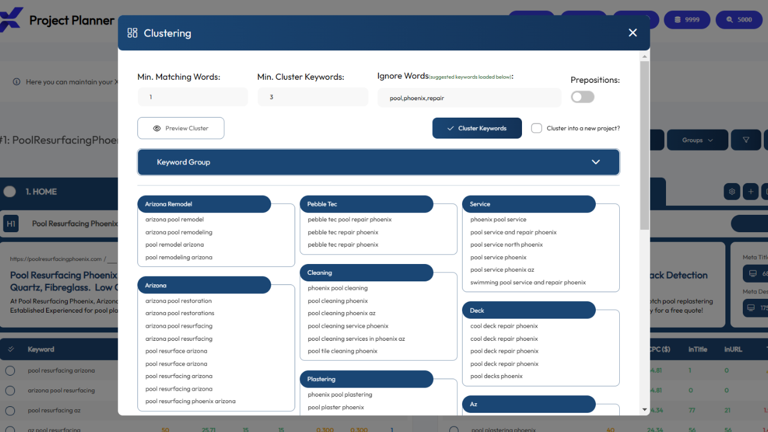Click the Preview Cluster button
Screen dimensions: 768x432
coord(181,128)
